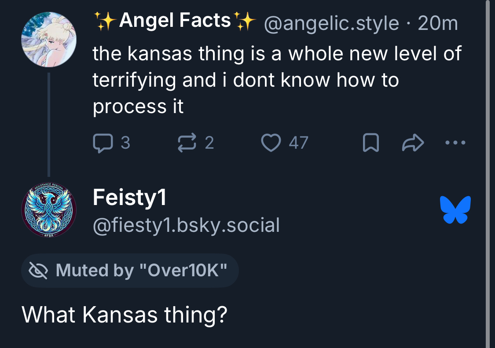Open the kansas thing post text

pyautogui.click(x=277, y=80)
